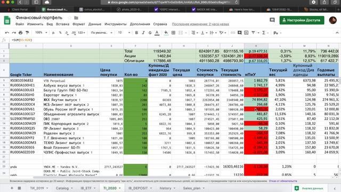Screen dimensions: 341x192
Task: Select the paint format roller icon
Action: (27, 33)
